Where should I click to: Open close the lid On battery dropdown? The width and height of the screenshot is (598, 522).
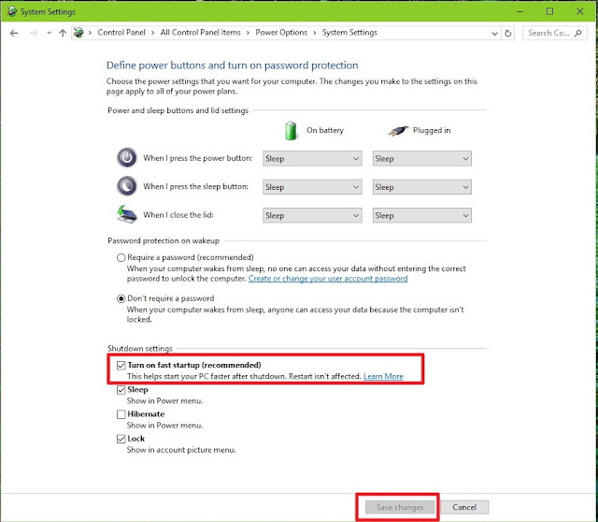312,215
